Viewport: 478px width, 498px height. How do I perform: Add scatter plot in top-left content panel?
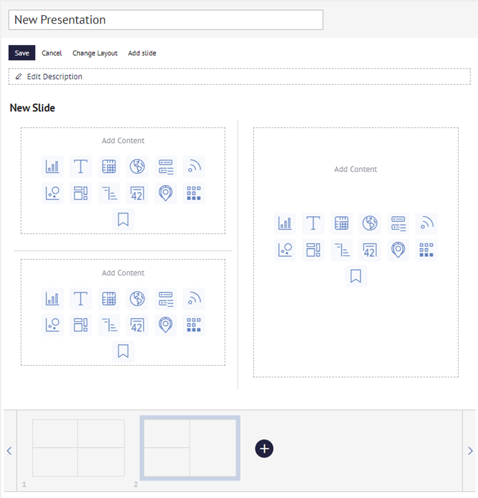pos(53,193)
